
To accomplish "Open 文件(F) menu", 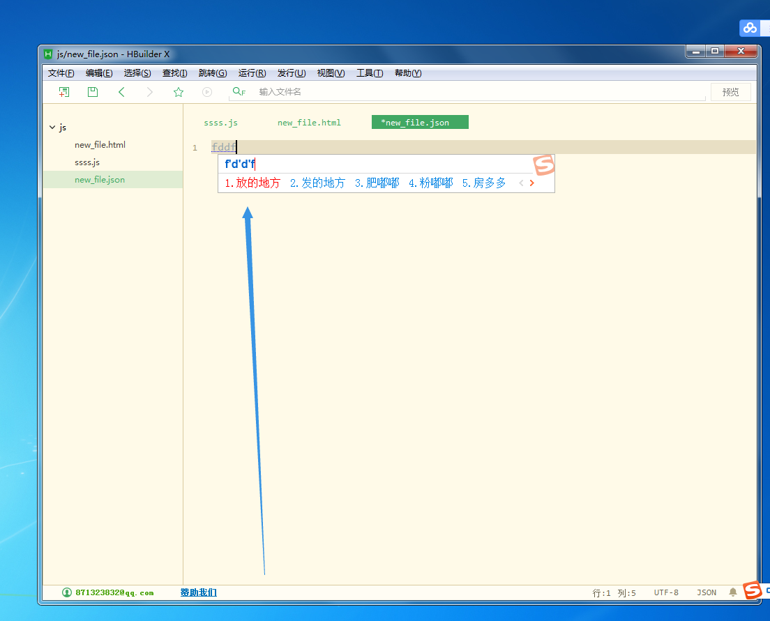I will click(61, 73).
